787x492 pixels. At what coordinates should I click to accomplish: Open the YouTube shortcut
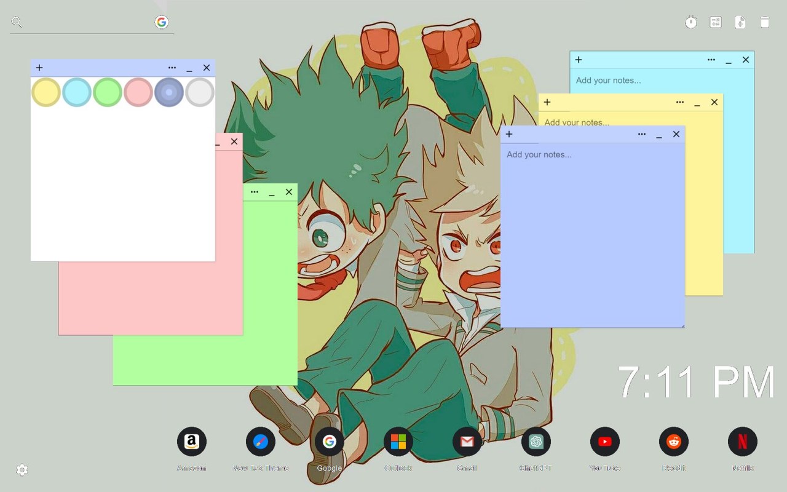605,442
